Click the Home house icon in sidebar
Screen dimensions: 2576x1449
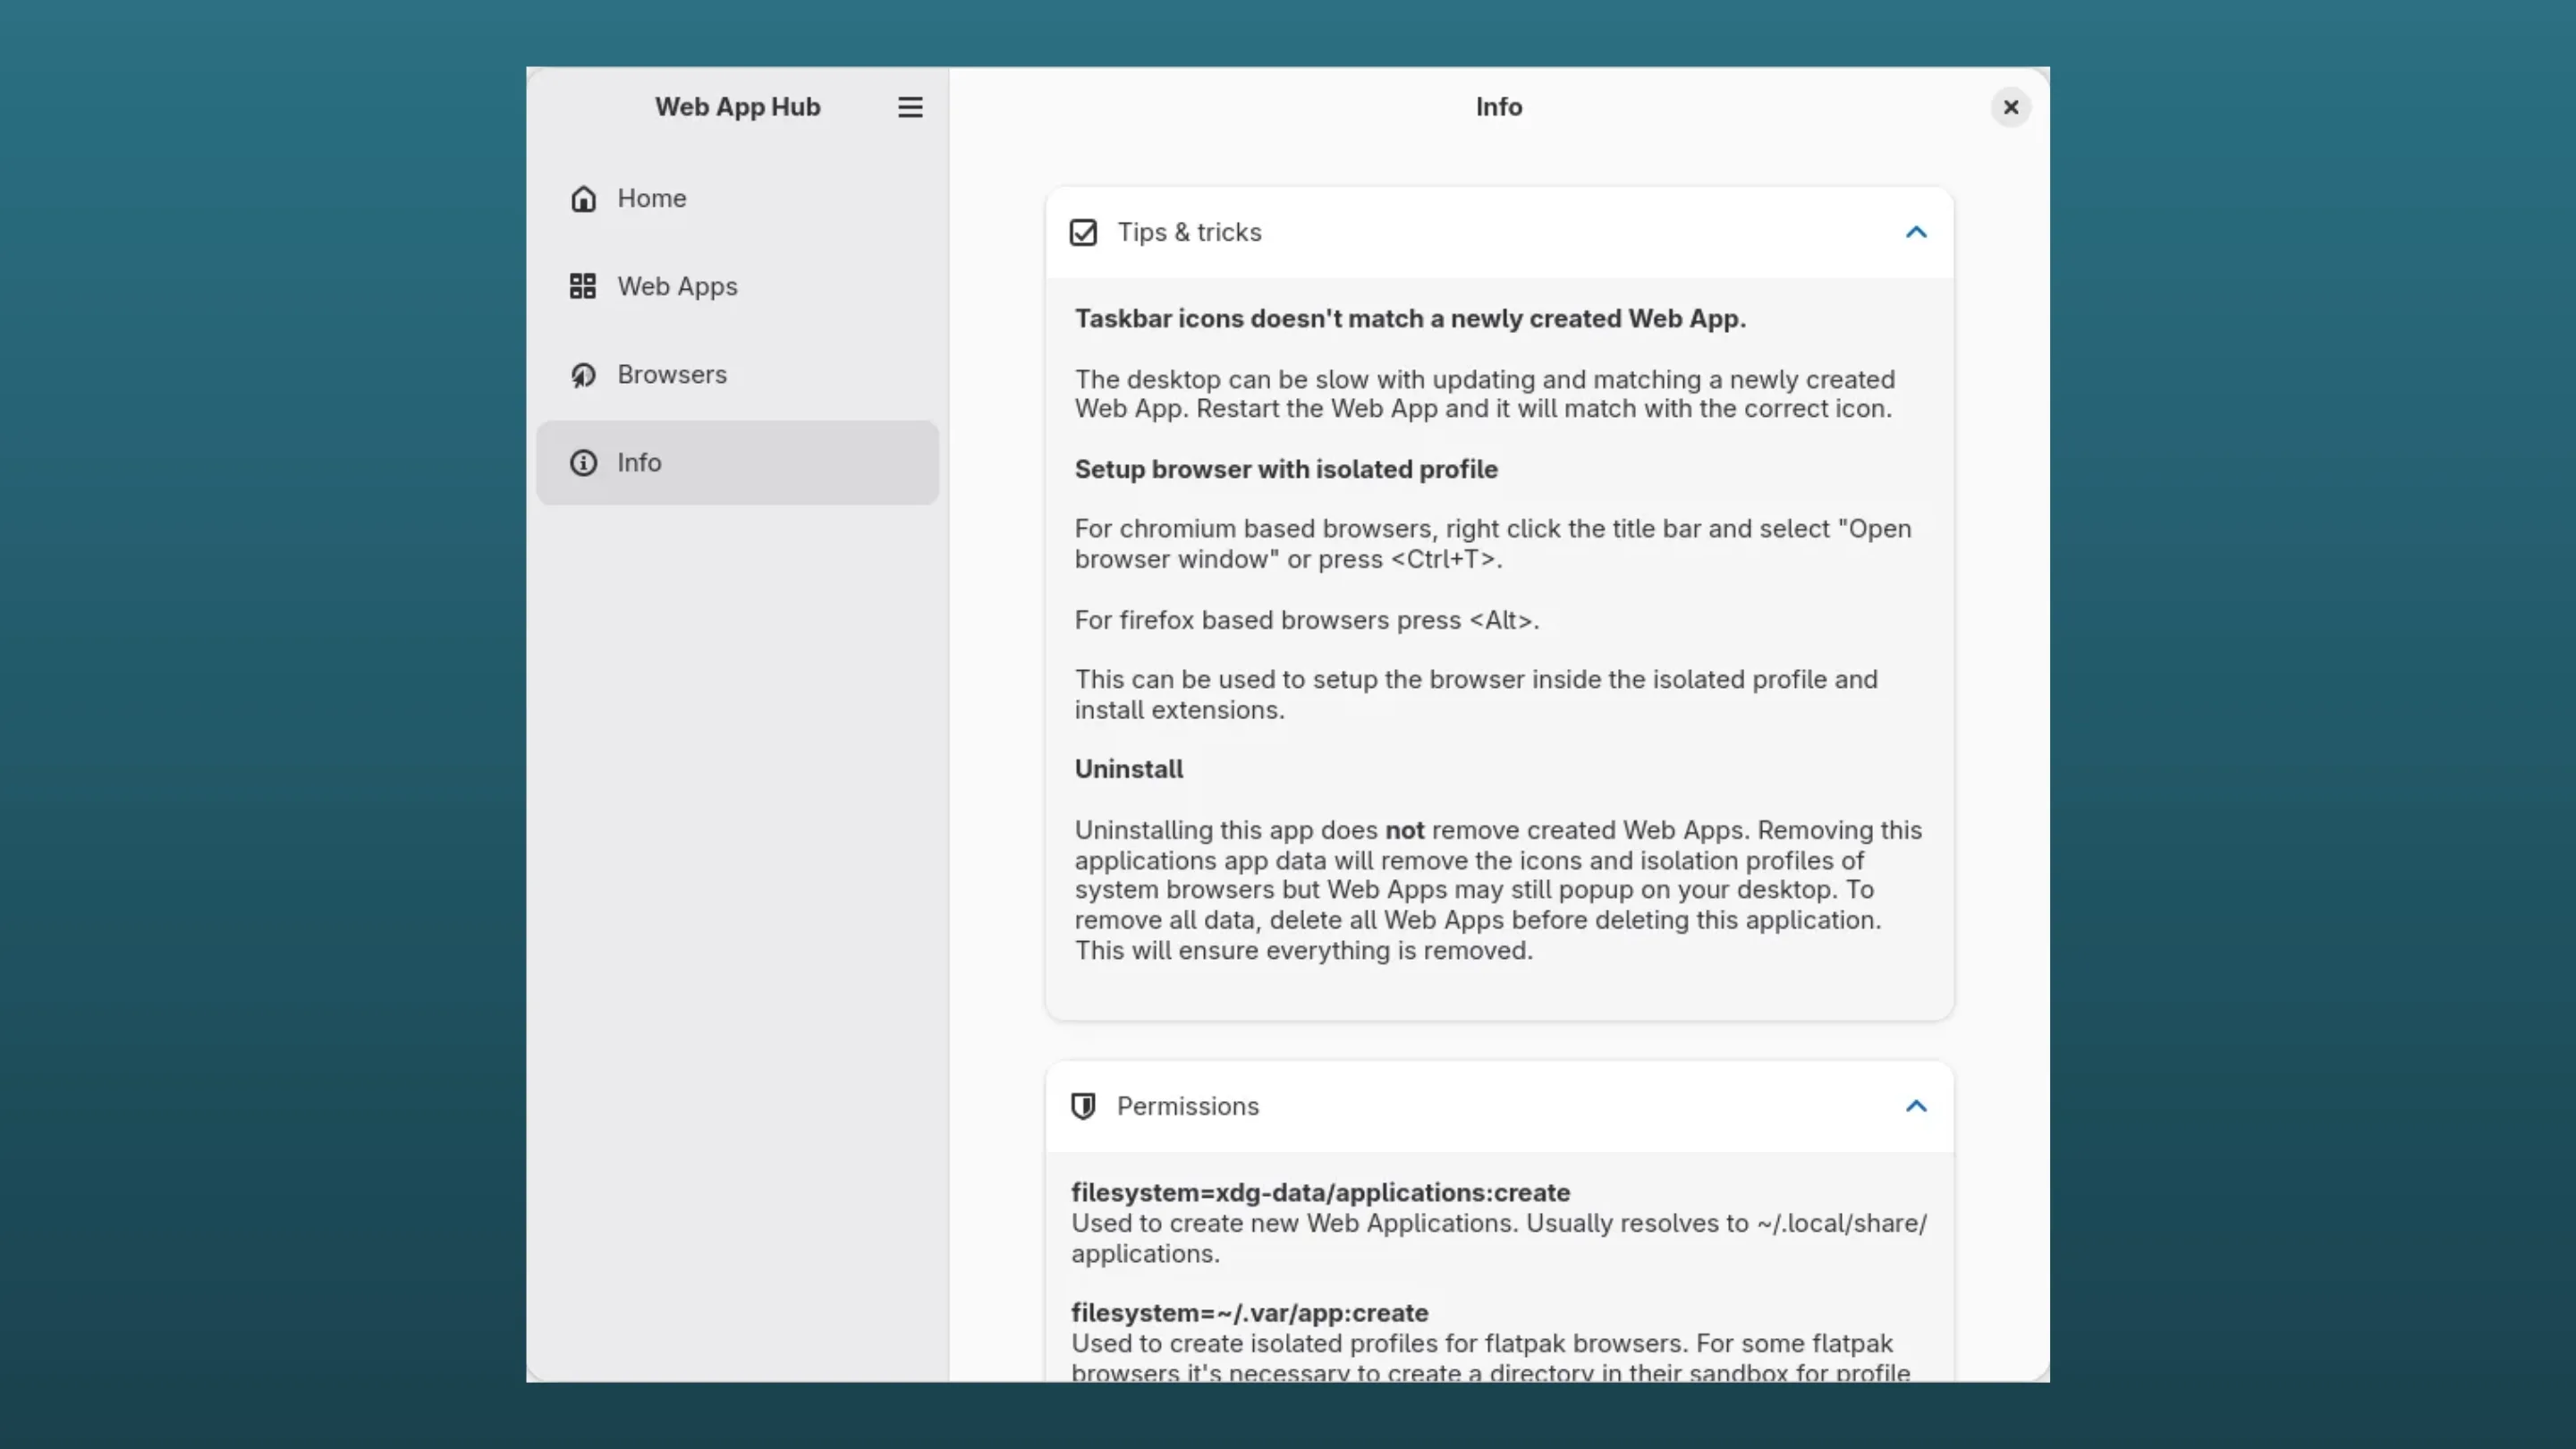(x=584, y=198)
